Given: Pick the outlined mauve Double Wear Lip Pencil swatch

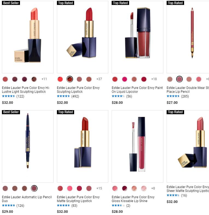Looking at the screenshot, I should pyautogui.click(x=179, y=79).
